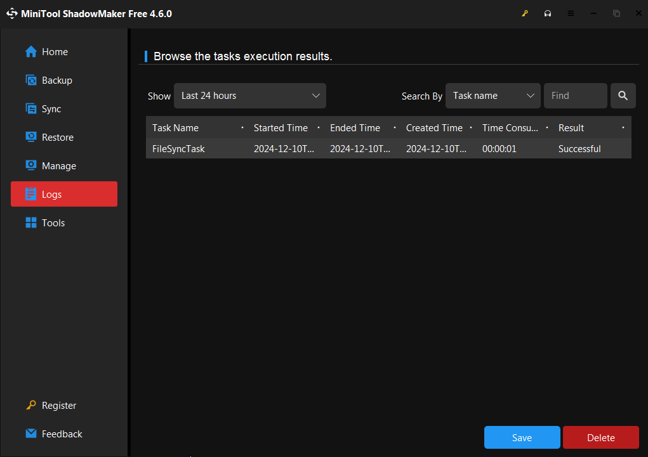Switch to the Sync label
This screenshot has height=457, width=648.
point(51,109)
